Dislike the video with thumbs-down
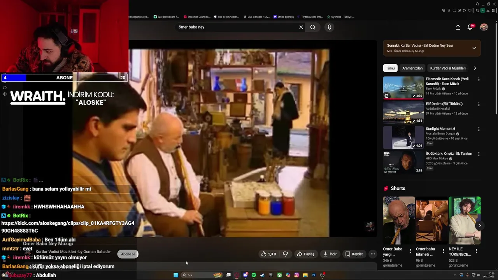The image size is (498, 280). coord(286,254)
